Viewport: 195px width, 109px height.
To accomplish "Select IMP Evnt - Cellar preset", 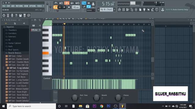I will pos(15,56).
